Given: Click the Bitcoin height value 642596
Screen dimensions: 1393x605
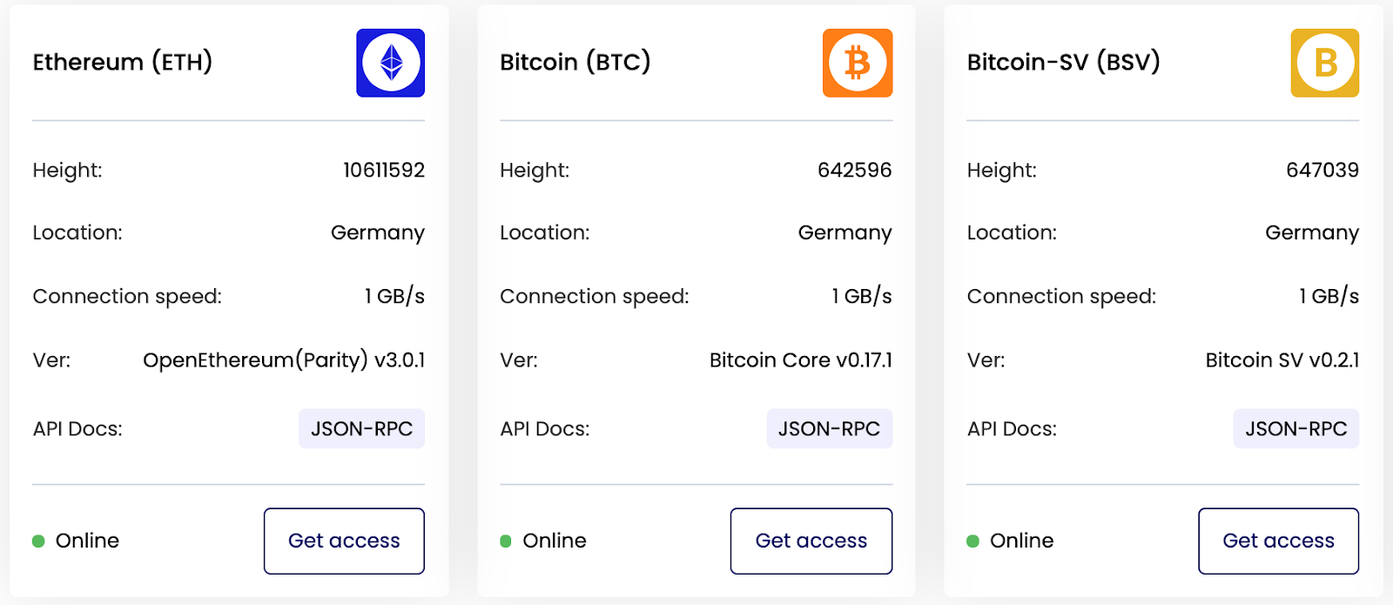Looking at the screenshot, I should [x=854, y=170].
